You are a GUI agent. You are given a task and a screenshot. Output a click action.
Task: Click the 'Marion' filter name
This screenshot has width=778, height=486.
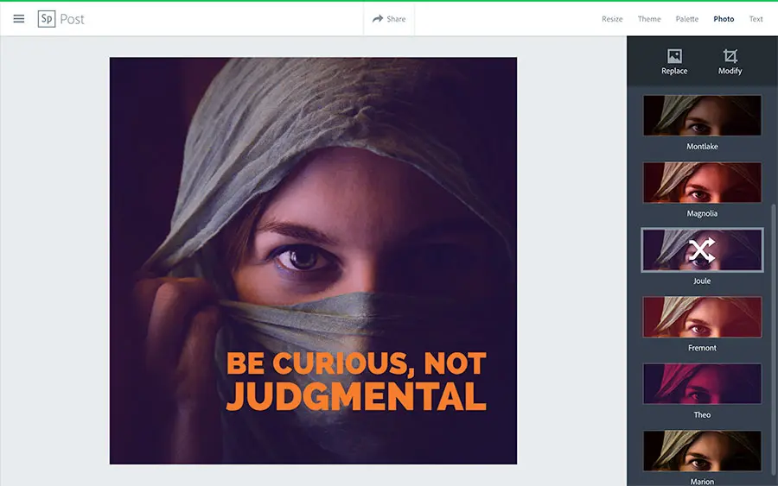[x=702, y=482]
